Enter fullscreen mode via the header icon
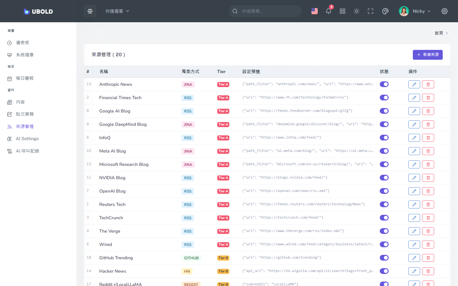Screen dimensions: 458x286 (371, 11)
